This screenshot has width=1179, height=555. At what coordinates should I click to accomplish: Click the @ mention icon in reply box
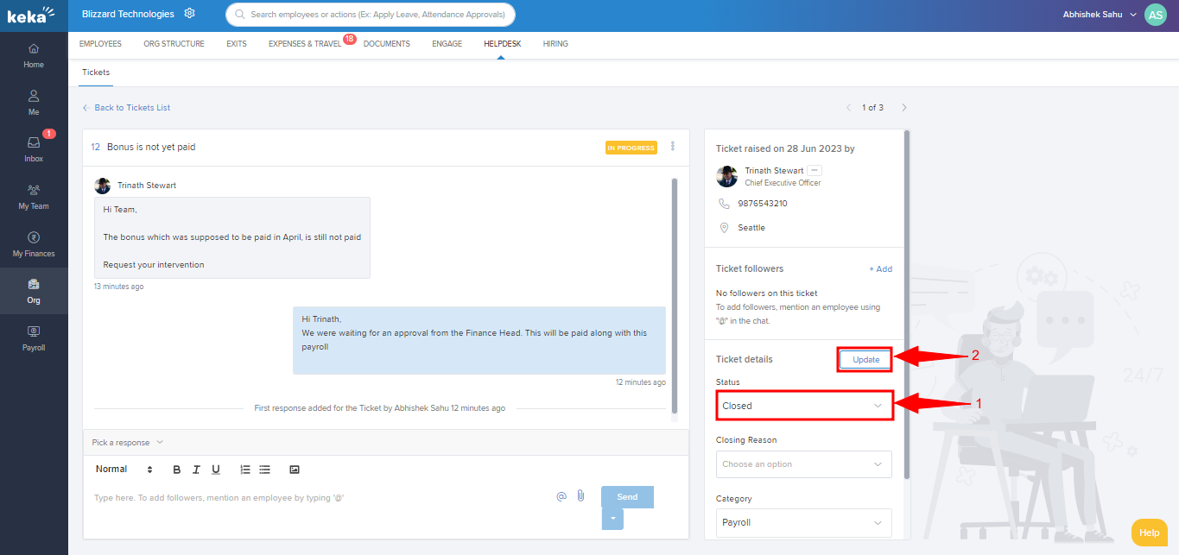point(561,496)
